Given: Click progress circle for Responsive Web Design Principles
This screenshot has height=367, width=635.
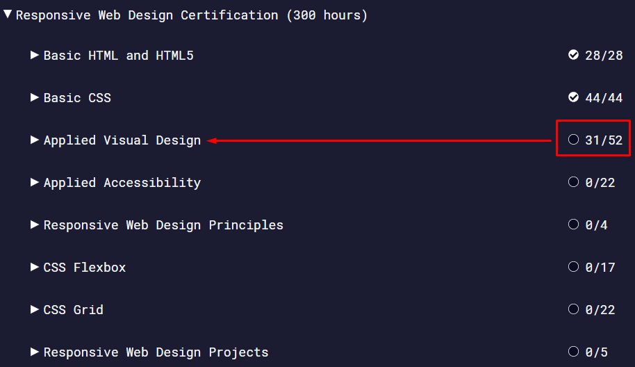Looking at the screenshot, I should (x=573, y=224).
